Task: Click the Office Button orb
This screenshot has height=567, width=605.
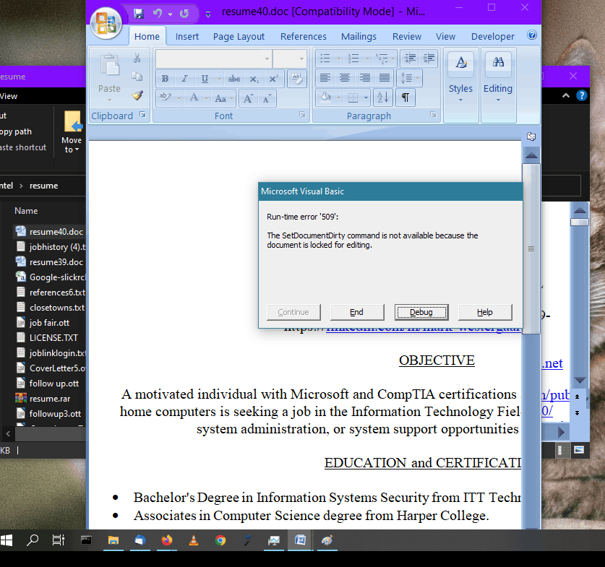Action: [x=106, y=23]
